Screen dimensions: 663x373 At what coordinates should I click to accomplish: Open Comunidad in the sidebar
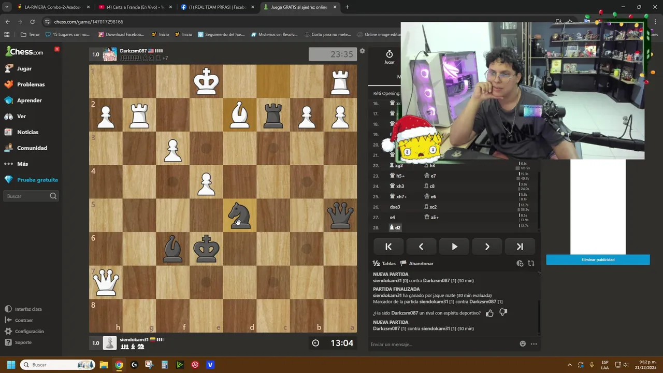[25, 148]
